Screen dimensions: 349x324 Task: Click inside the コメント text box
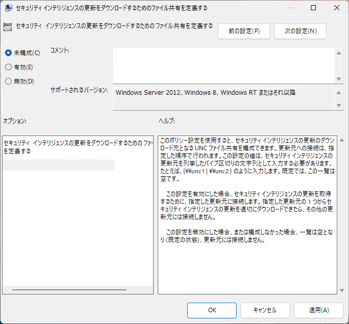tap(224, 65)
